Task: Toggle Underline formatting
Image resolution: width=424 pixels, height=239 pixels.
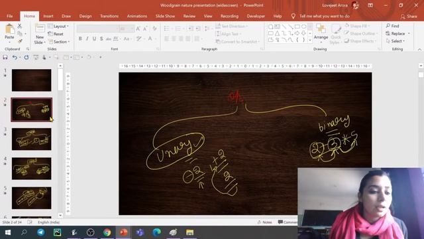Action: (94, 39)
